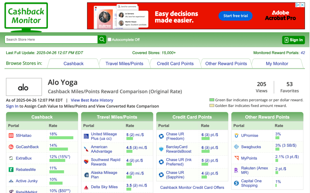Click the United Mileage Plus airline icon

(86, 136)
